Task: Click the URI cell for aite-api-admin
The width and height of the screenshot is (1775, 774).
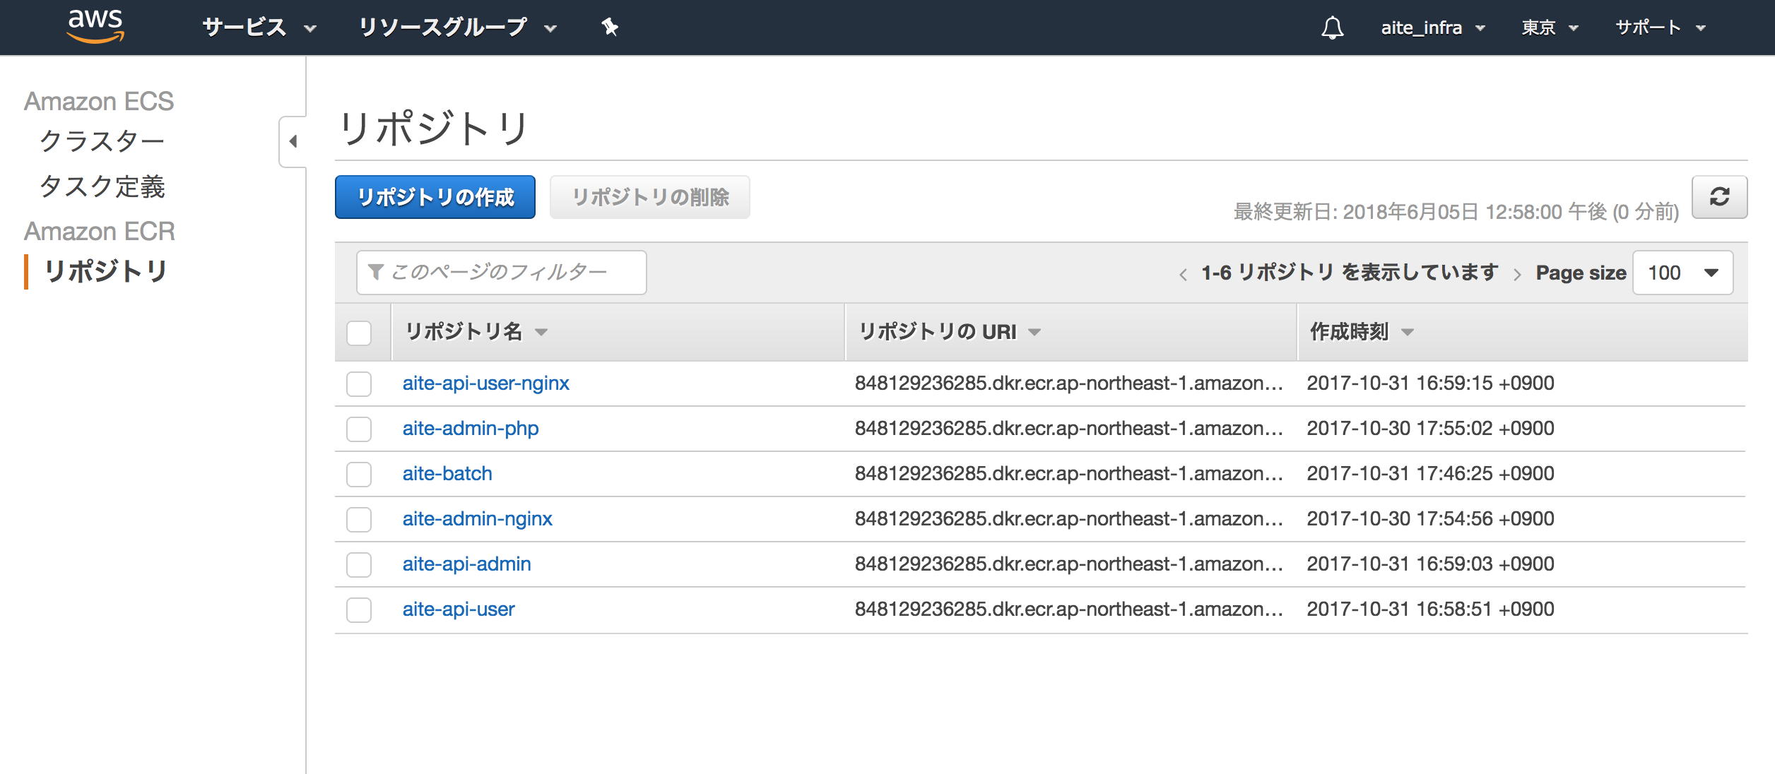Action: point(1069,564)
